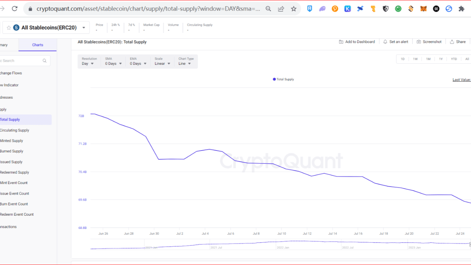471x265 pixels.
Task: Open the Phantom ghost extension
Action: pyautogui.click(x=322, y=8)
